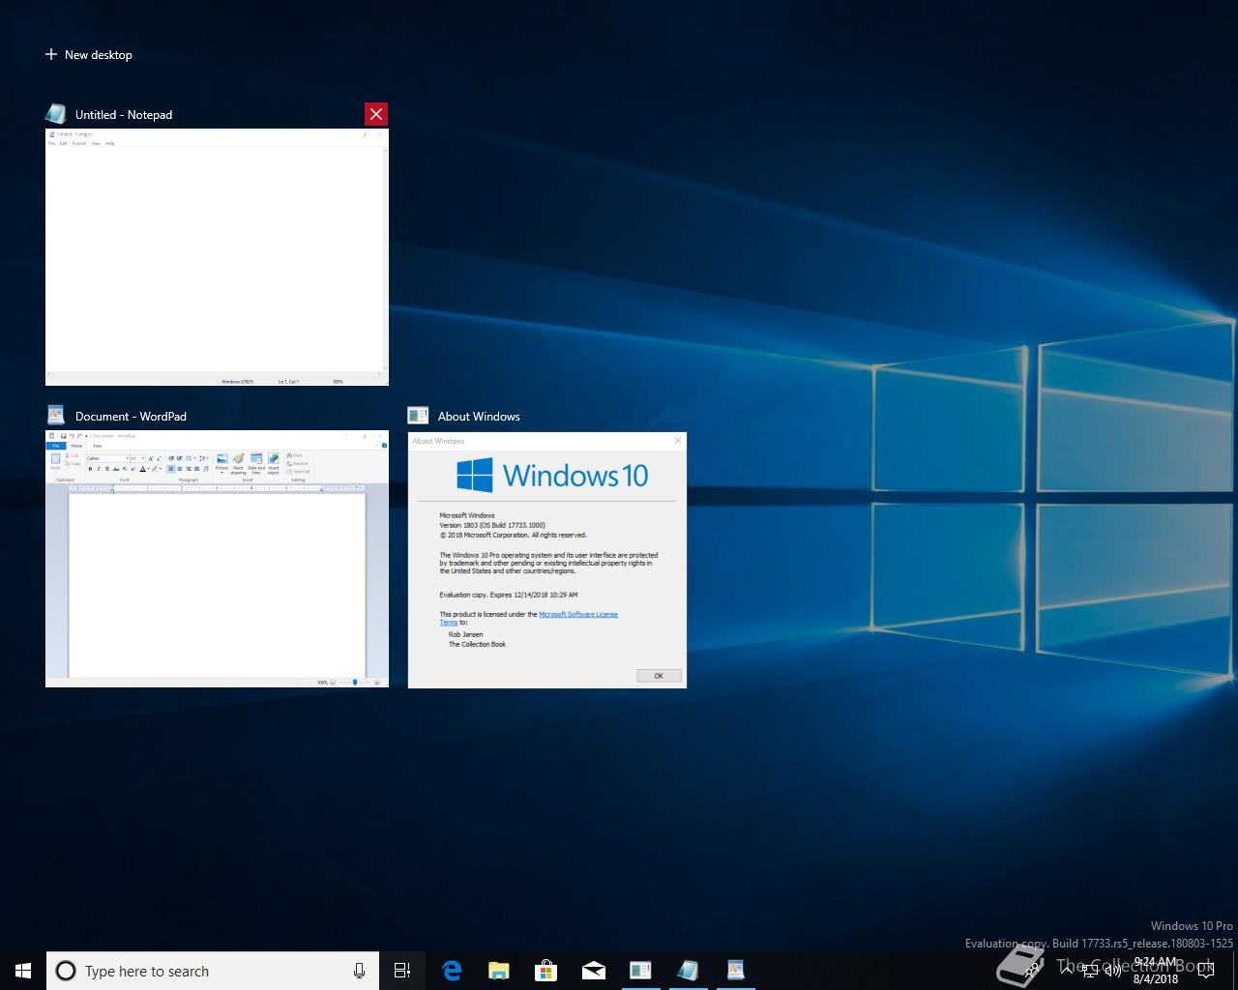
Task: Select the Untitled - Notepad window thumbnail
Action: pyautogui.click(x=217, y=256)
